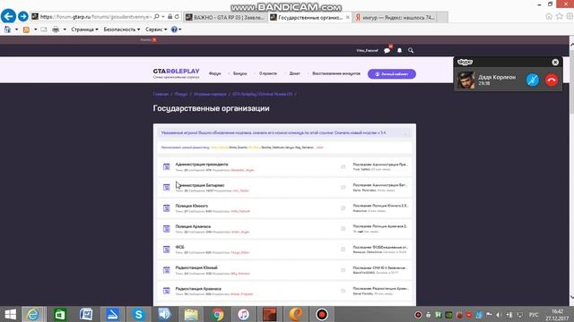574x322 pixels.
Task: Refresh the page with the reload icon
Action: [x=177, y=17]
